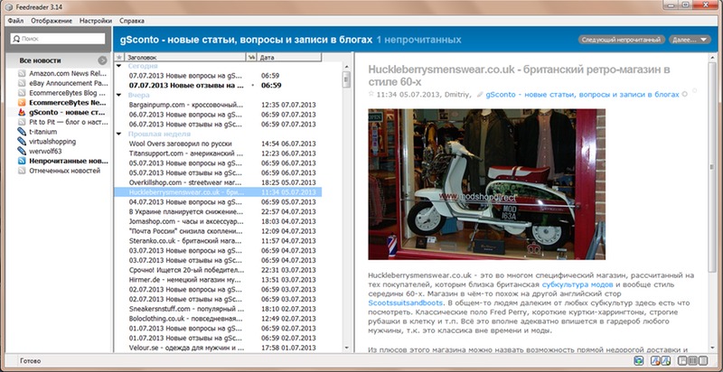Click the round arrow button beside Все новости
This screenshot has width=723, height=372.
coord(102,60)
